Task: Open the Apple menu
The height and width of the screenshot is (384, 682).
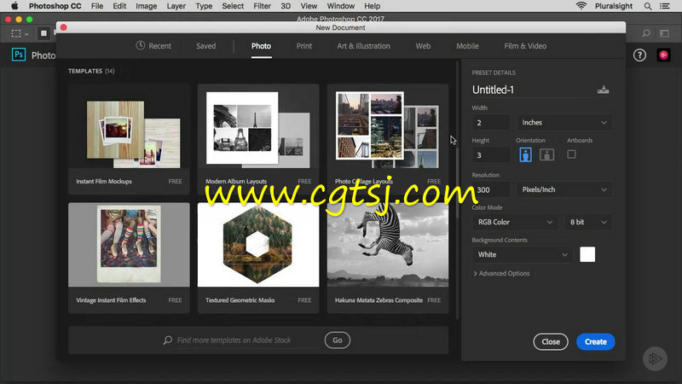Action: pyautogui.click(x=14, y=6)
